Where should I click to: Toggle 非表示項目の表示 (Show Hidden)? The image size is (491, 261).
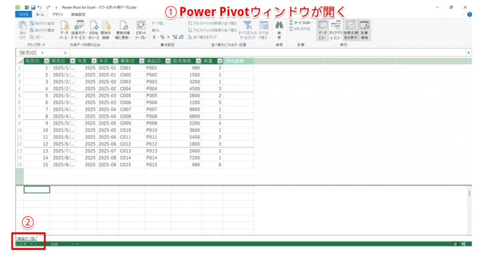351,30
